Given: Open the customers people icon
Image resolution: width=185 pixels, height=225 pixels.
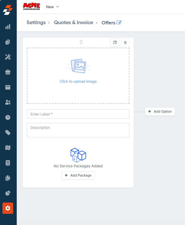Looking at the screenshot, I should [8, 102].
